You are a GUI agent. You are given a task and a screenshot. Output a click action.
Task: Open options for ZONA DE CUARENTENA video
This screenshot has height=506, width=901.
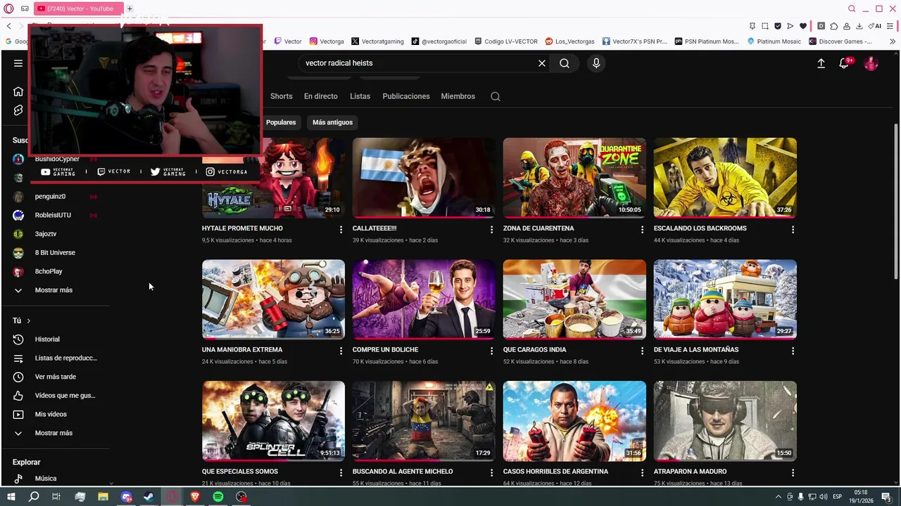point(642,230)
